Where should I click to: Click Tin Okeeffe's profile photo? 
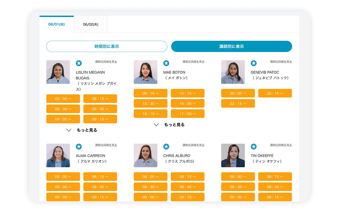click(x=233, y=155)
